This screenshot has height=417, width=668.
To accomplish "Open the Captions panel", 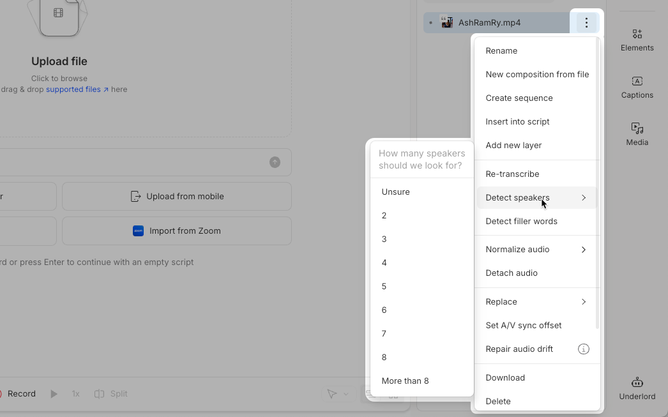I will click(x=637, y=87).
